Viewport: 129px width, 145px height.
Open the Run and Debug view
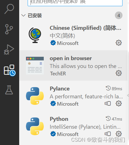click(x=9, y=49)
